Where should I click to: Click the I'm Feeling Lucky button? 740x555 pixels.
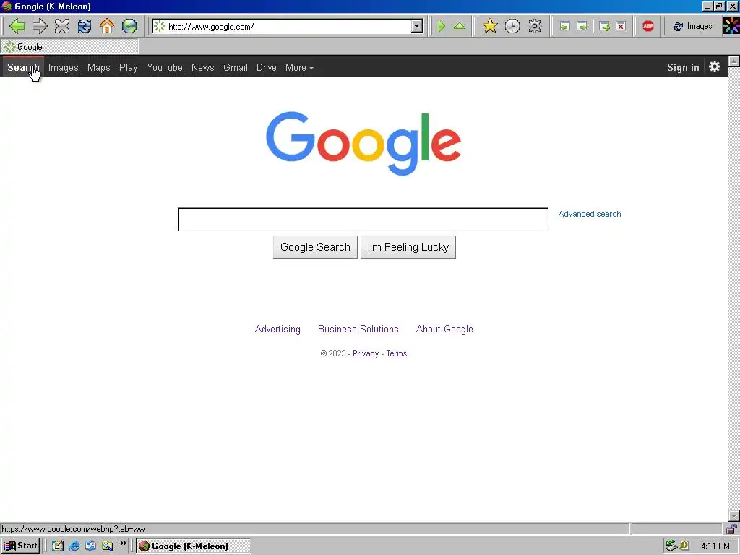click(408, 247)
